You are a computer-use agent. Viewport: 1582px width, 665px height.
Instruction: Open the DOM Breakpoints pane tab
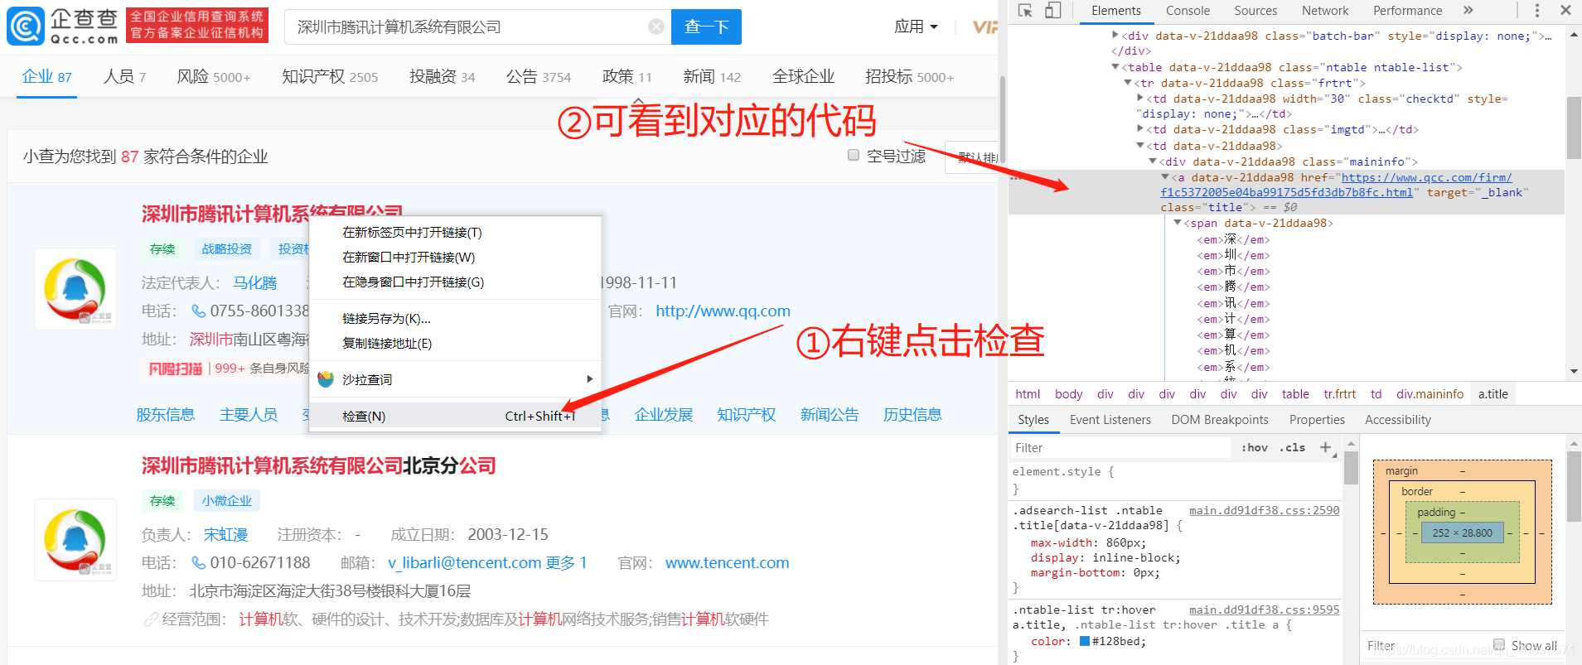point(1220,420)
